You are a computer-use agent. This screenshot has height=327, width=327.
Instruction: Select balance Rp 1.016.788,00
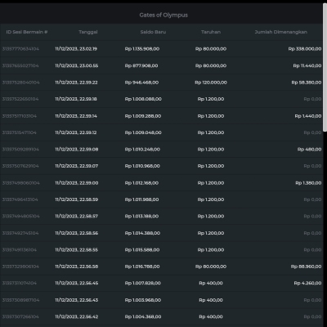click(142, 267)
